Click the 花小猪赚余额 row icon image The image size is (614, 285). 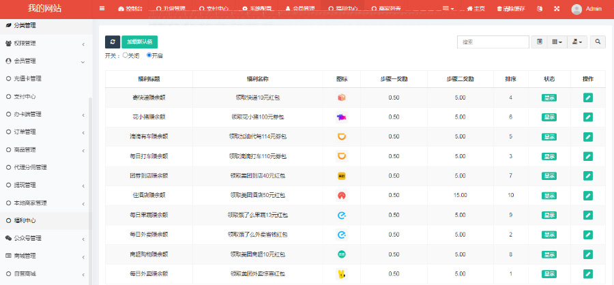coord(342,117)
